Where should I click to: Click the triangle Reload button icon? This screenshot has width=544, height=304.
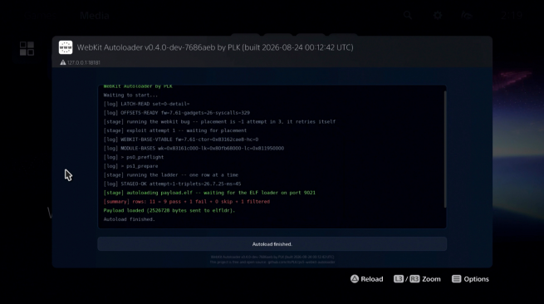tap(355, 279)
